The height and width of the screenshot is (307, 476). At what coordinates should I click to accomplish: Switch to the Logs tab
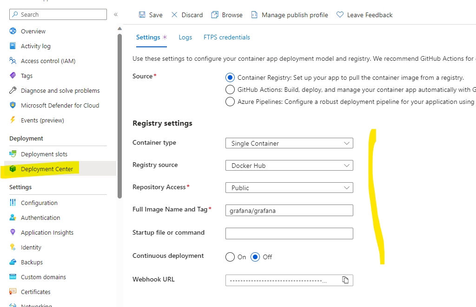point(185,37)
